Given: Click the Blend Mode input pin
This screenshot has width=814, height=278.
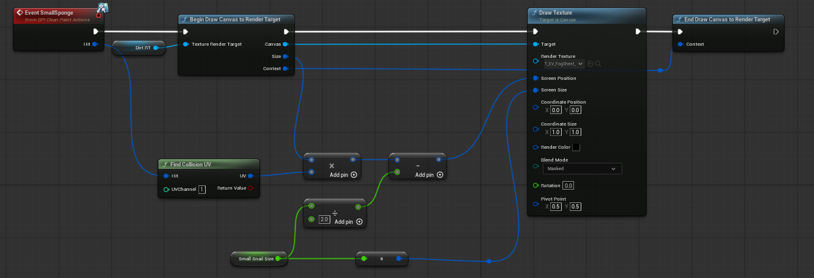Looking at the screenshot, I should tap(536, 165).
